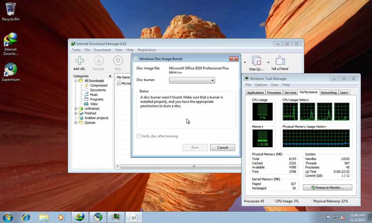Close the Categories panel with its X
372x223 pixels.
click(x=110, y=76)
